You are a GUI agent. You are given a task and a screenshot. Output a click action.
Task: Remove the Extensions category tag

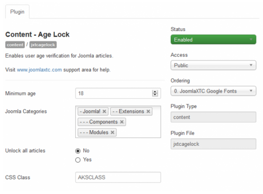(148, 112)
